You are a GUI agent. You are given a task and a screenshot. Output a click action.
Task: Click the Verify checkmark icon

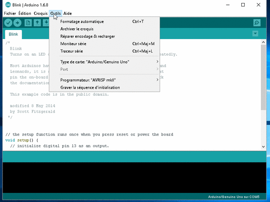point(8,23)
